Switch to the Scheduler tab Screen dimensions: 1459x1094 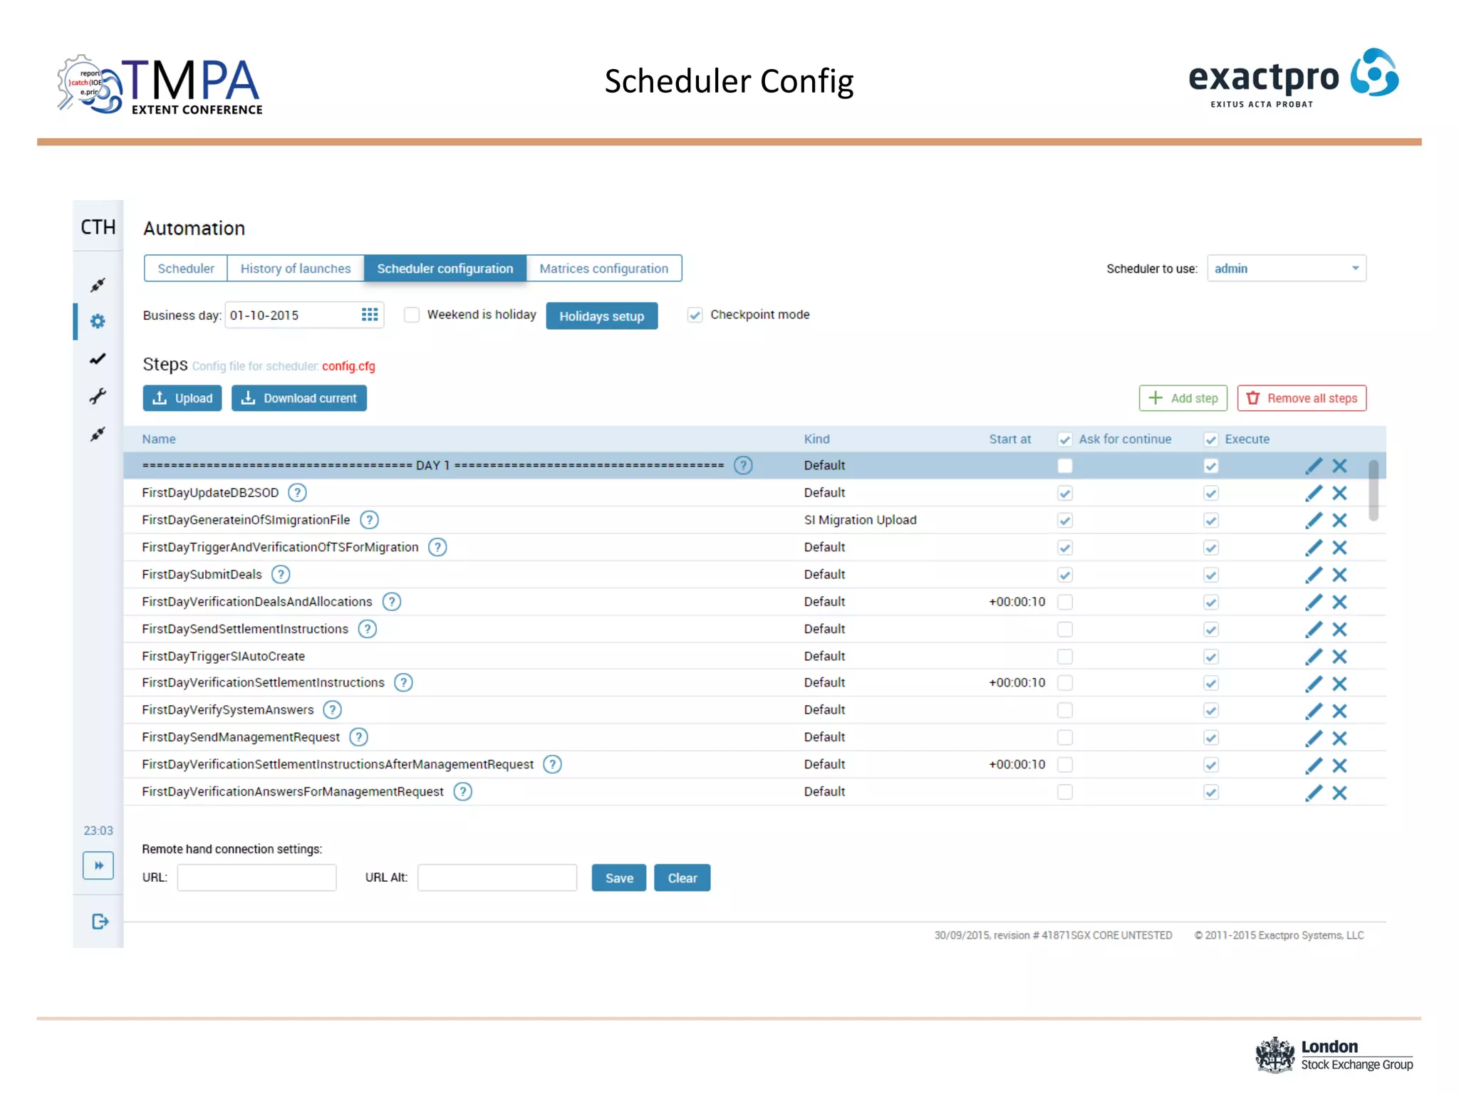point(185,269)
